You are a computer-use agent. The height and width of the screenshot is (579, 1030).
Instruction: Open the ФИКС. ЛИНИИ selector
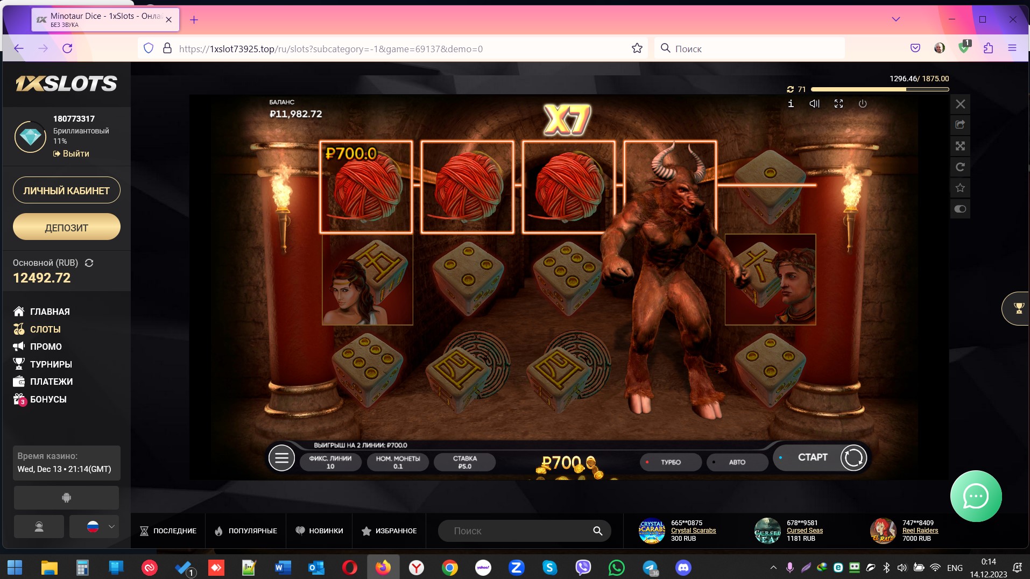point(330,462)
